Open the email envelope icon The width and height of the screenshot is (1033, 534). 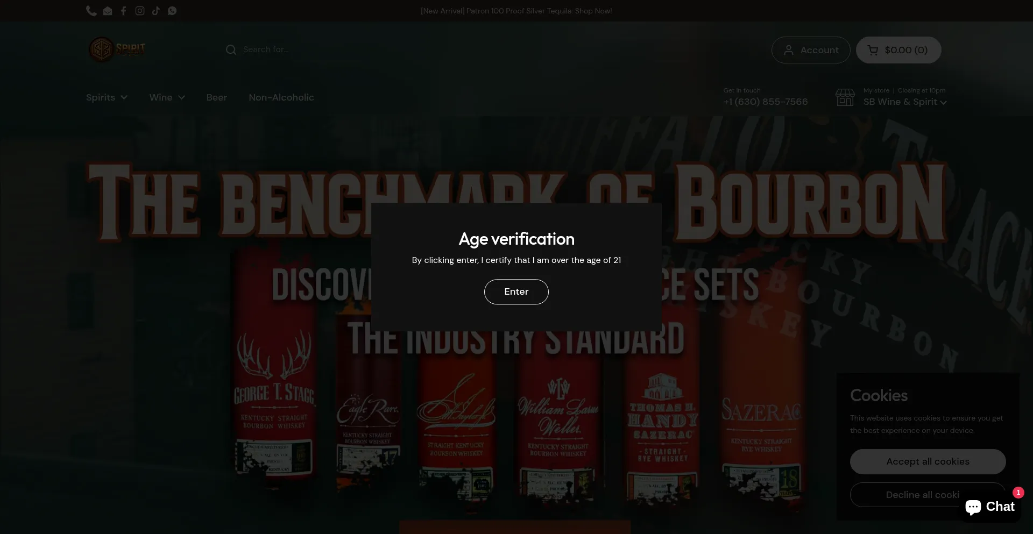[108, 11]
